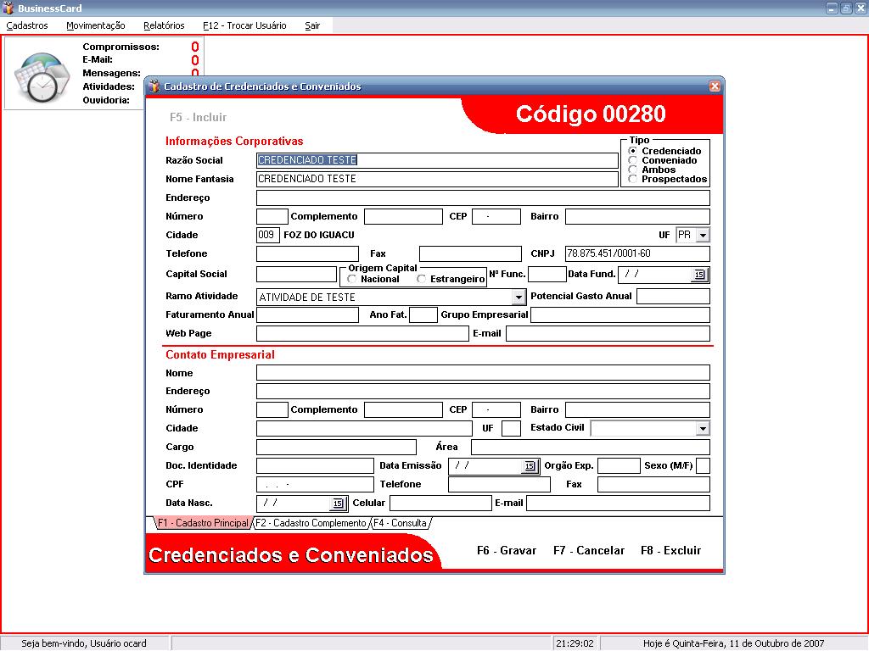Click the Compromissos counter on dashboard

195,47
